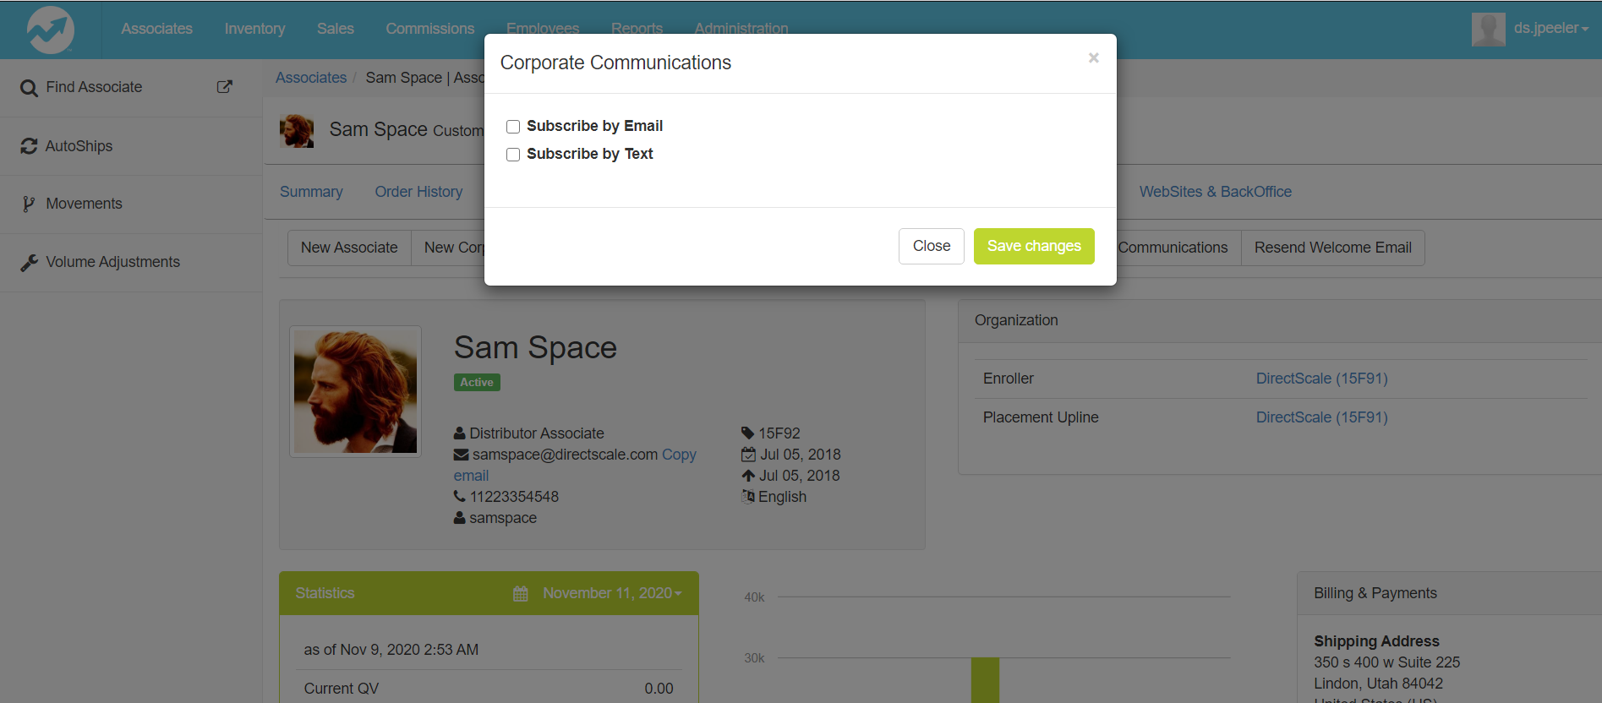Switch to WebSites & BackOffice tab
The image size is (1602, 703).
1215,192
